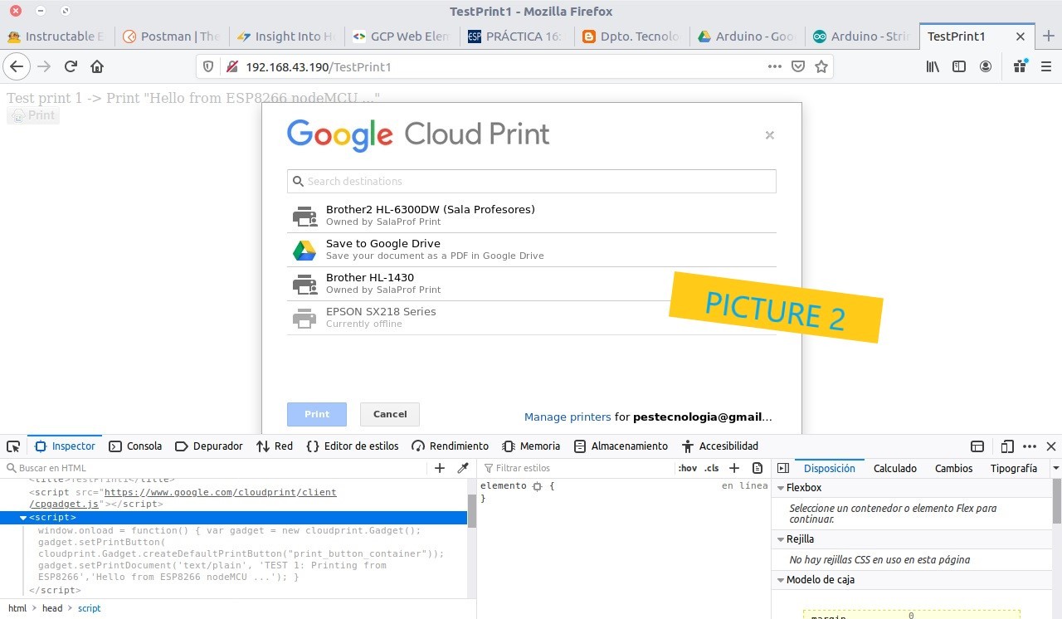The image size is (1062, 619).
Task: Select the Inspector tab
Action: (65, 446)
